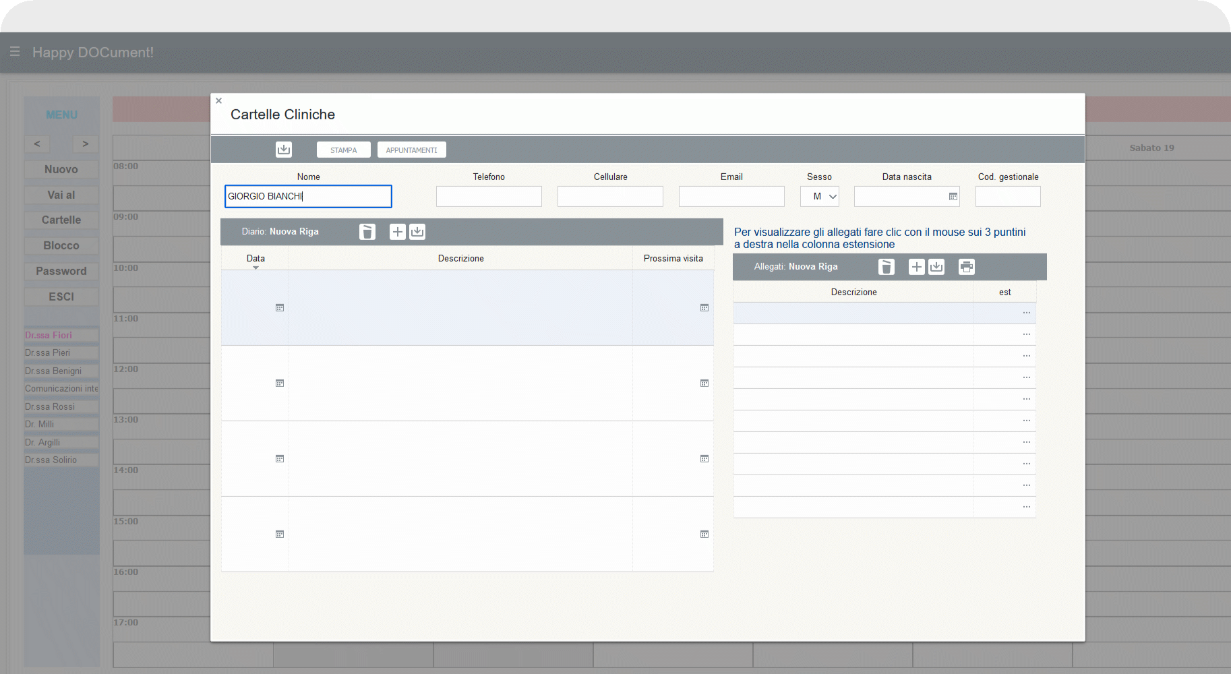Open three dots in first Allegati row
This screenshot has height=674, width=1231.
point(1026,313)
